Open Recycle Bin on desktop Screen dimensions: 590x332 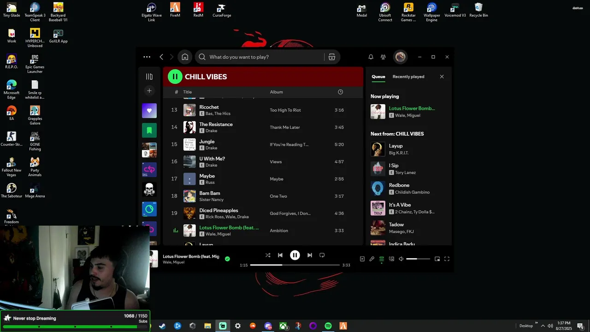coord(478,10)
